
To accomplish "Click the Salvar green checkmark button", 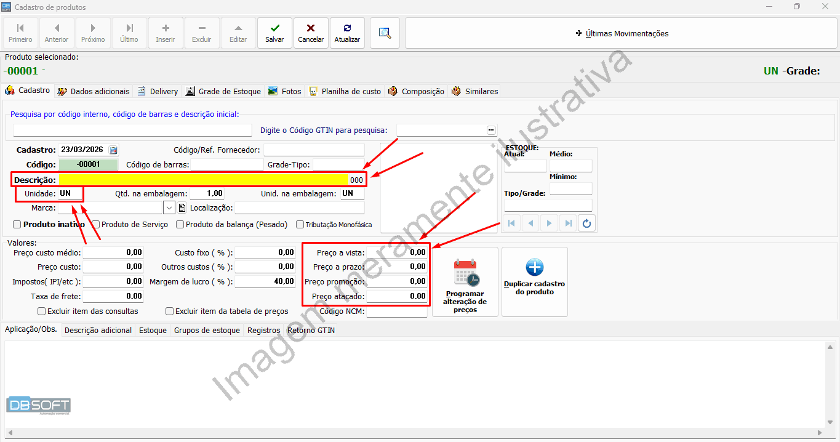I will (x=274, y=33).
